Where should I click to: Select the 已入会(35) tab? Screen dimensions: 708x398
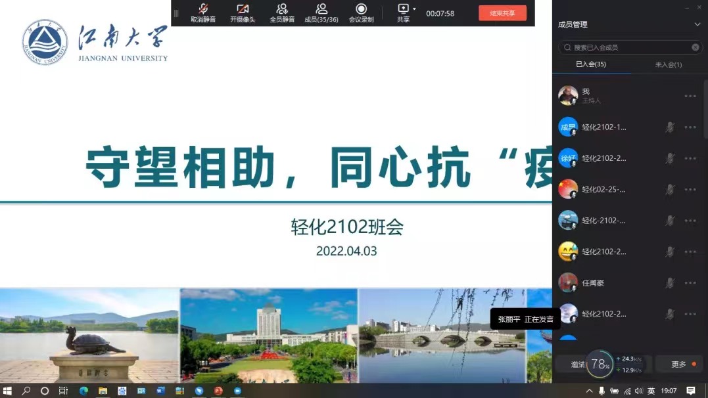[590, 64]
